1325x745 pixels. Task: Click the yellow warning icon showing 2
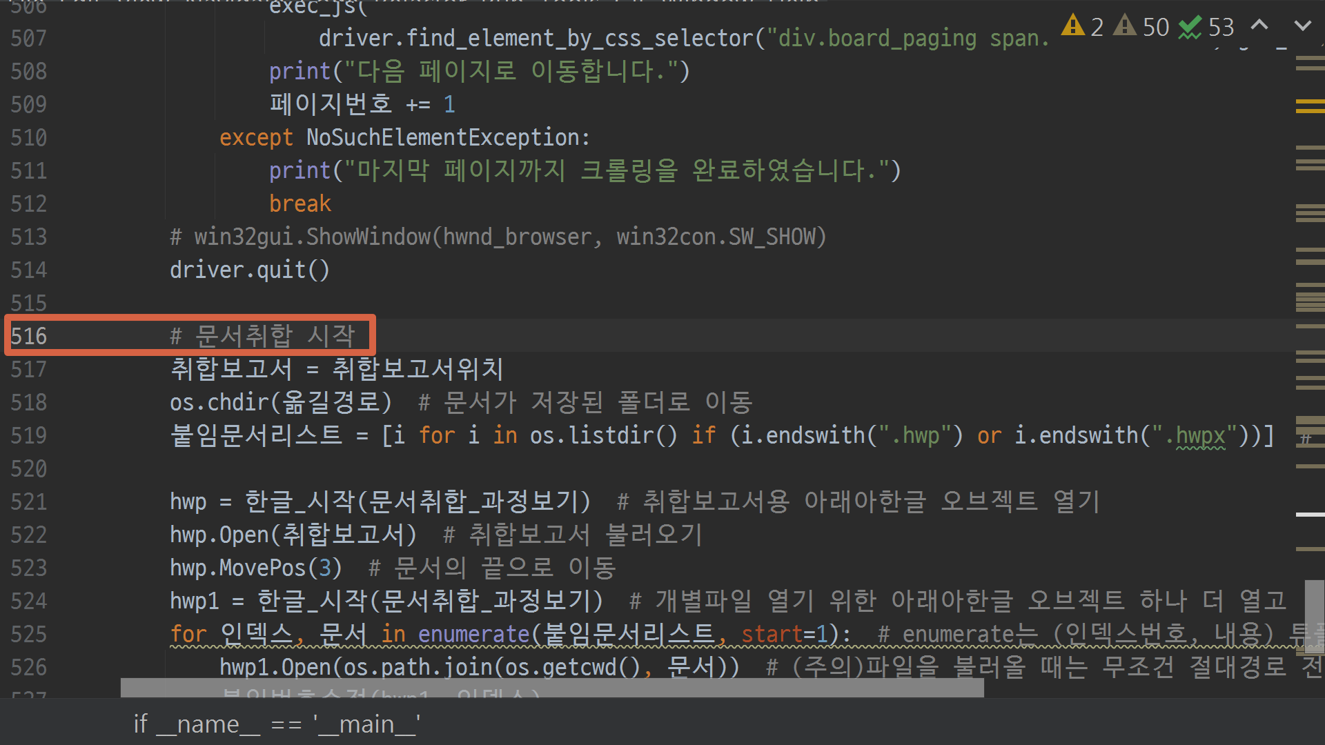1073,26
